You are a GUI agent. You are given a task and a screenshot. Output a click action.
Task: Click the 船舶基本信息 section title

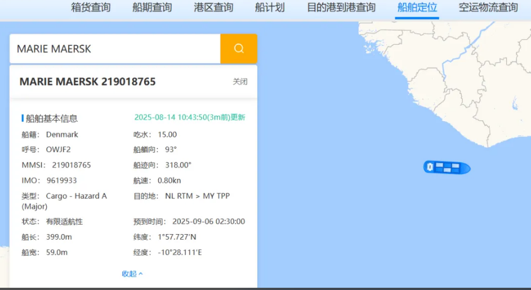click(x=52, y=118)
